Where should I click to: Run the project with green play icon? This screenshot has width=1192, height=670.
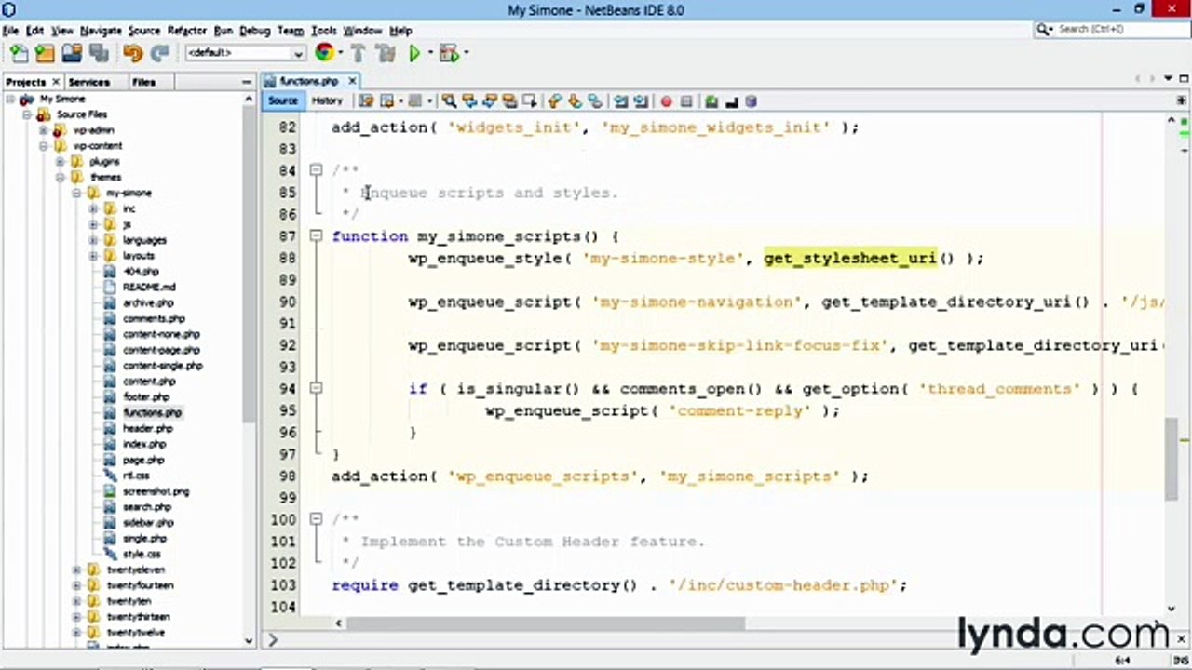coord(414,54)
